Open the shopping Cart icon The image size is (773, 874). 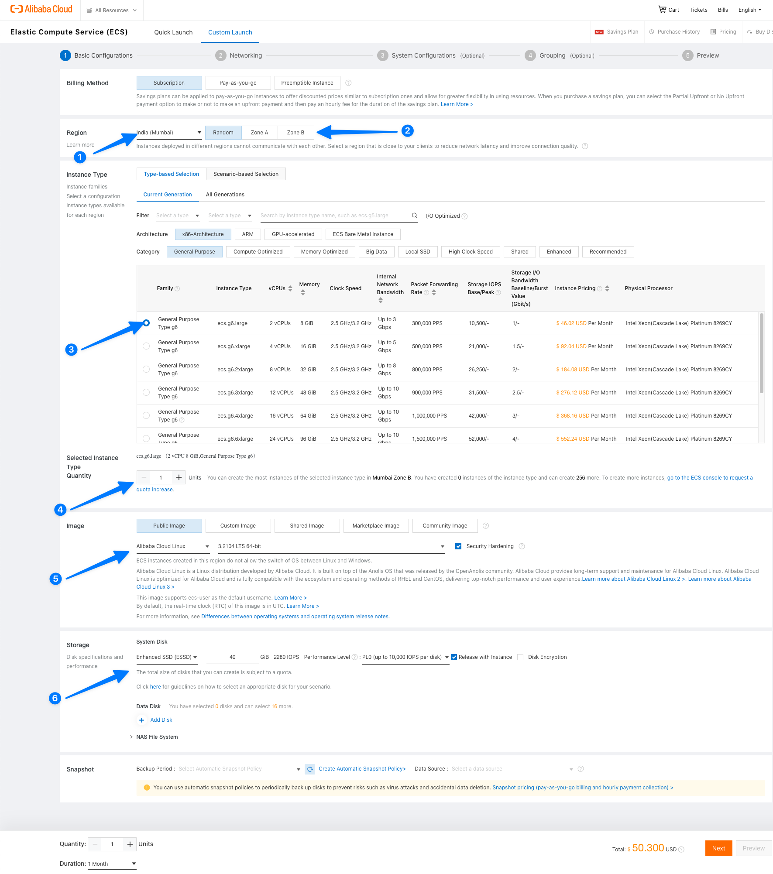click(x=663, y=10)
